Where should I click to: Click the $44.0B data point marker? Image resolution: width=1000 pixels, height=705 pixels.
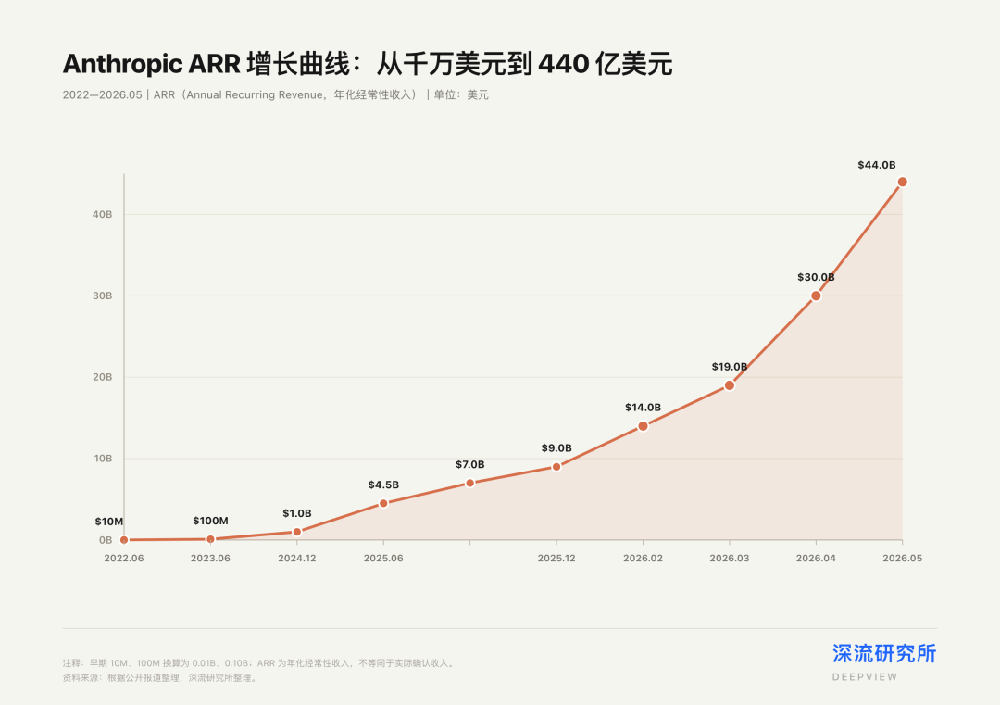(x=902, y=182)
